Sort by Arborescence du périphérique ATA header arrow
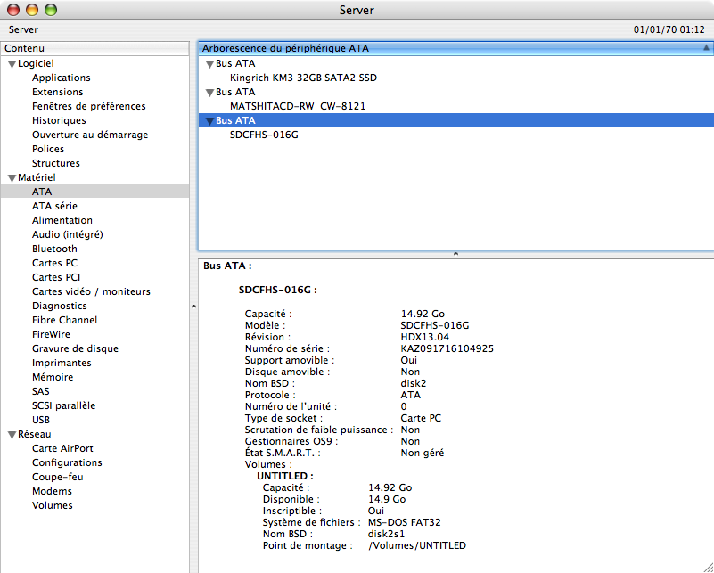Screen dimensions: 714x573 point(706,48)
